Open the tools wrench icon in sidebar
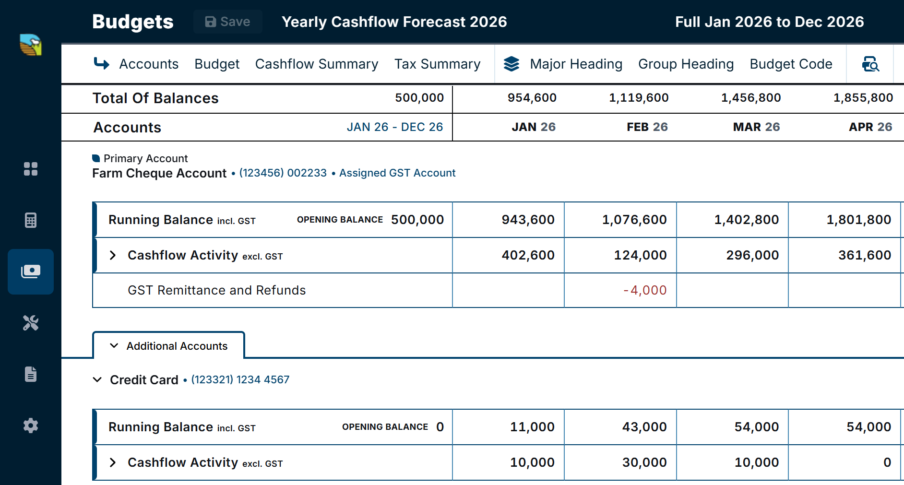Screen dimensions: 904x485 (31, 323)
